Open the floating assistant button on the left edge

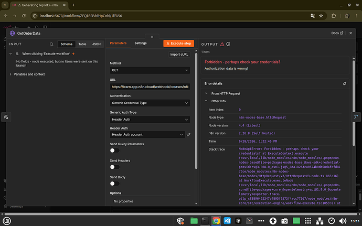click(x=6, y=117)
